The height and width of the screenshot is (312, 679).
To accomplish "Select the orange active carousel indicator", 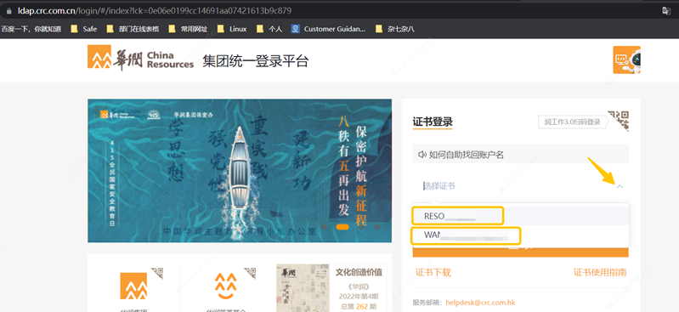I will pos(342,227).
